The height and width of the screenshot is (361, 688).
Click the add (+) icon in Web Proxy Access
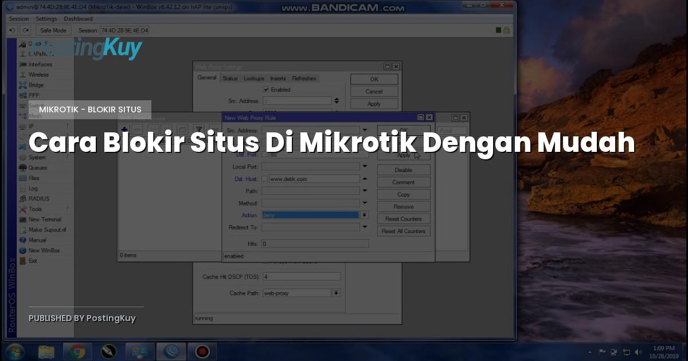tap(124, 129)
